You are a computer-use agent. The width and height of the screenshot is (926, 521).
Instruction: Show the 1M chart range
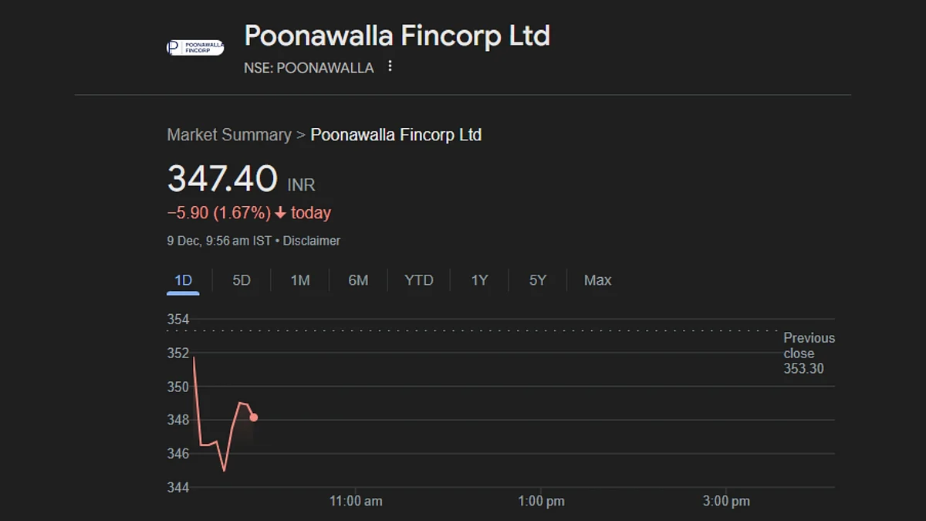[300, 280]
